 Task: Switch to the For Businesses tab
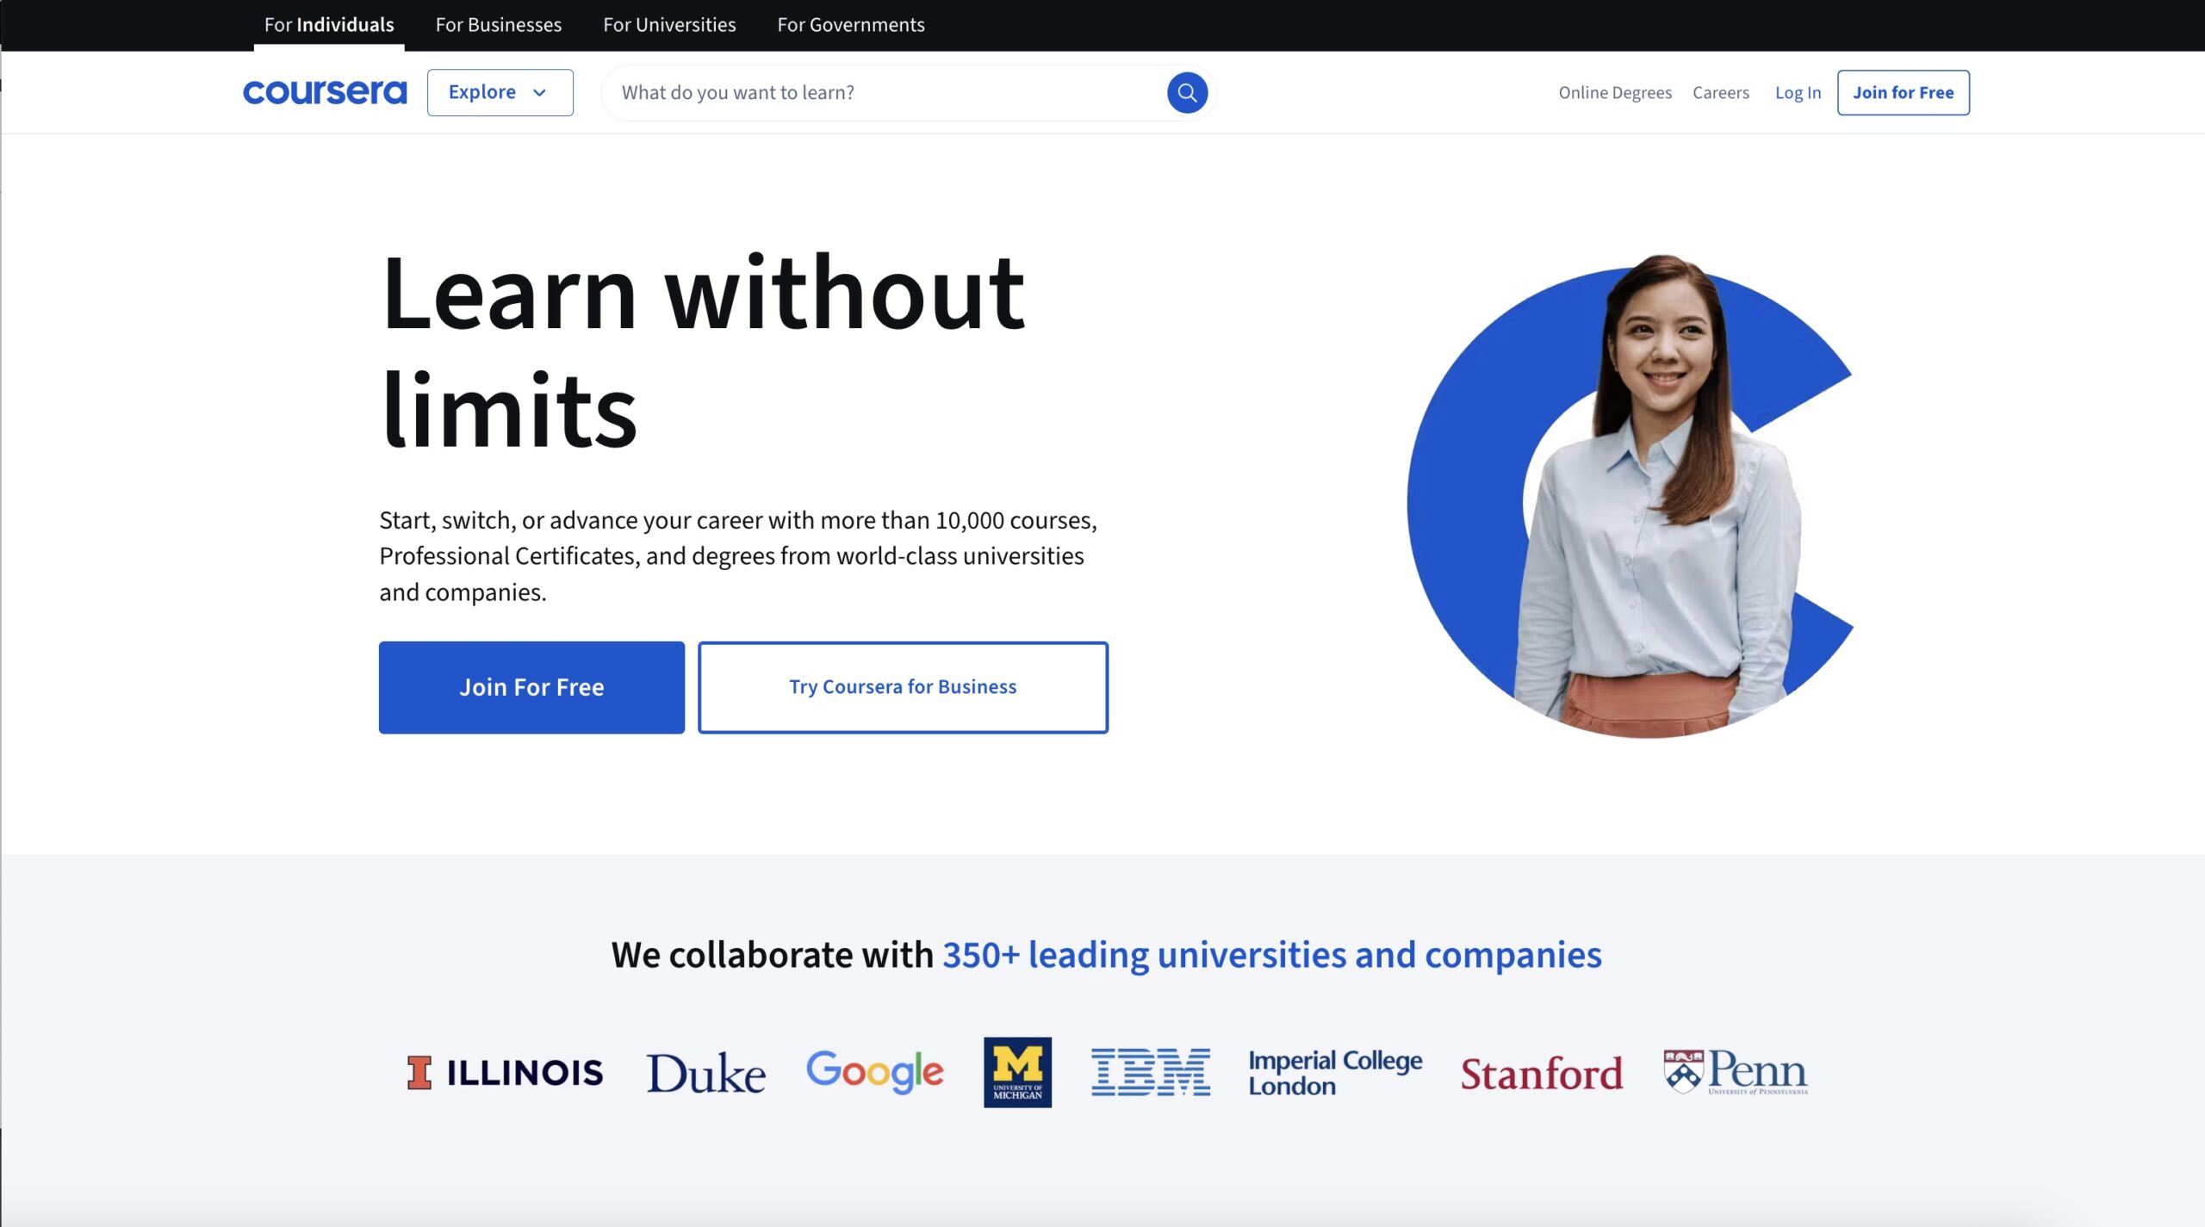(499, 24)
